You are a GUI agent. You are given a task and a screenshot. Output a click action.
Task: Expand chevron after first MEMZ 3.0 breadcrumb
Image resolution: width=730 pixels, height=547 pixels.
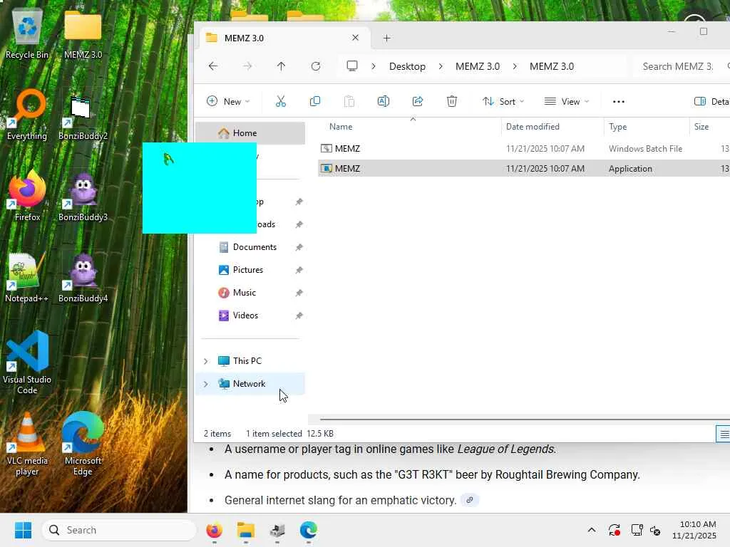tap(515, 66)
